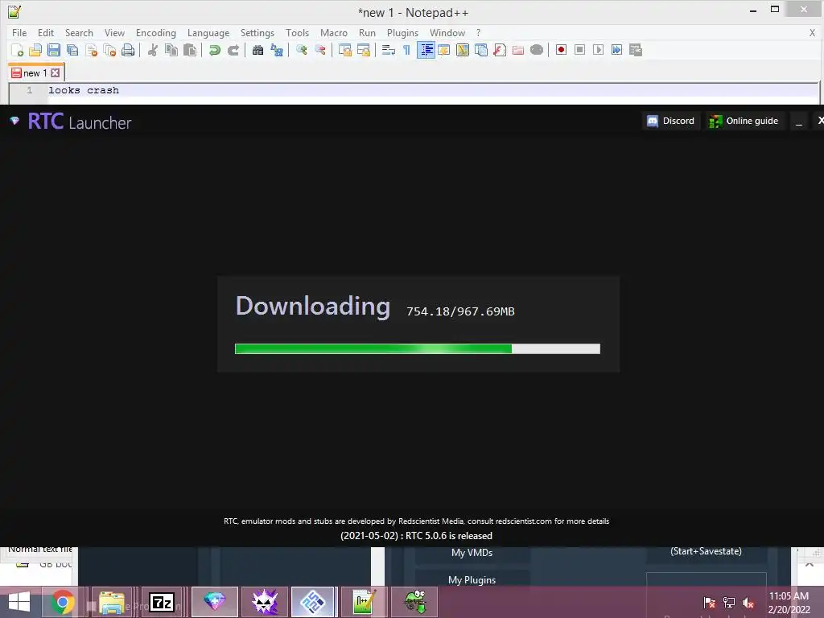
Task: Open the user defined language icon
Action: [444, 50]
